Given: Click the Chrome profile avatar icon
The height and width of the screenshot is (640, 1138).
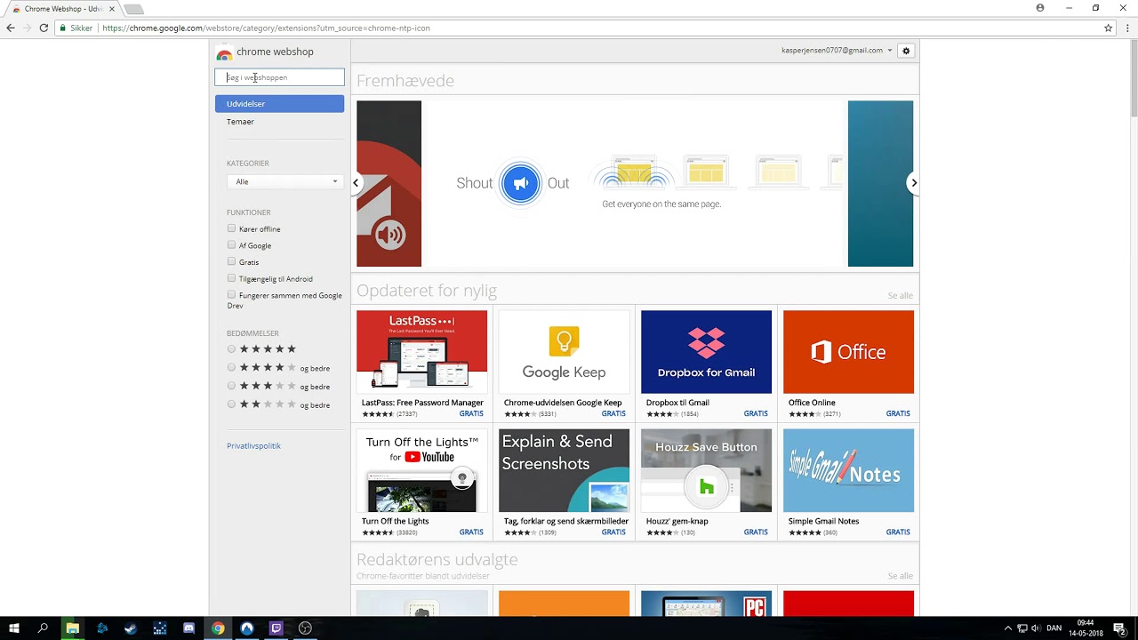Looking at the screenshot, I should (x=1040, y=8).
